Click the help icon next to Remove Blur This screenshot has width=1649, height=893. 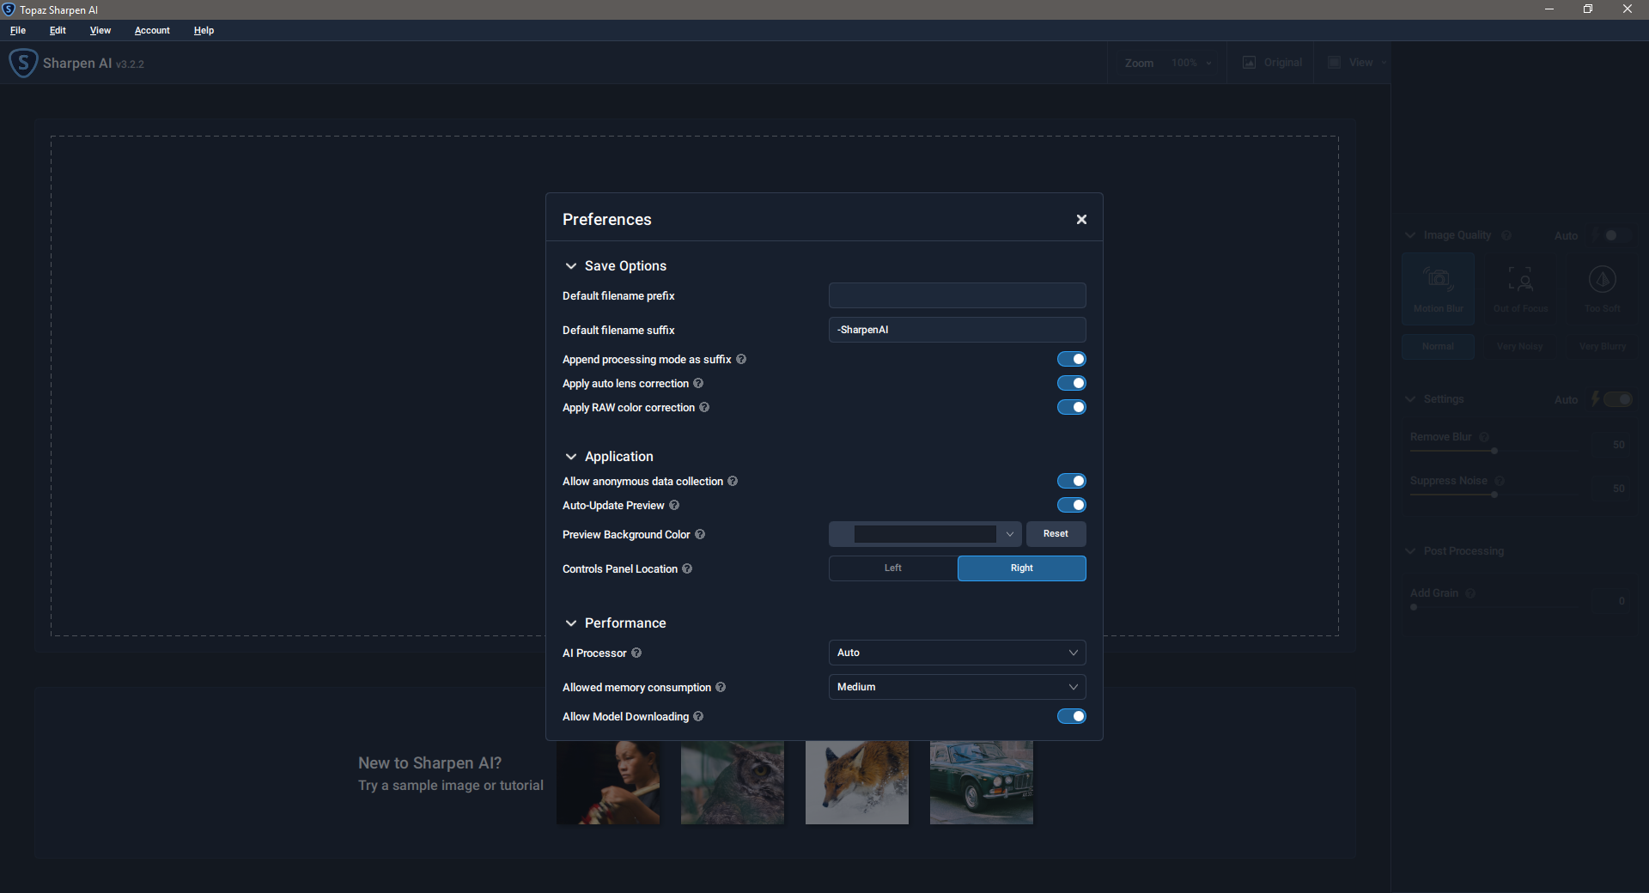[1484, 437]
